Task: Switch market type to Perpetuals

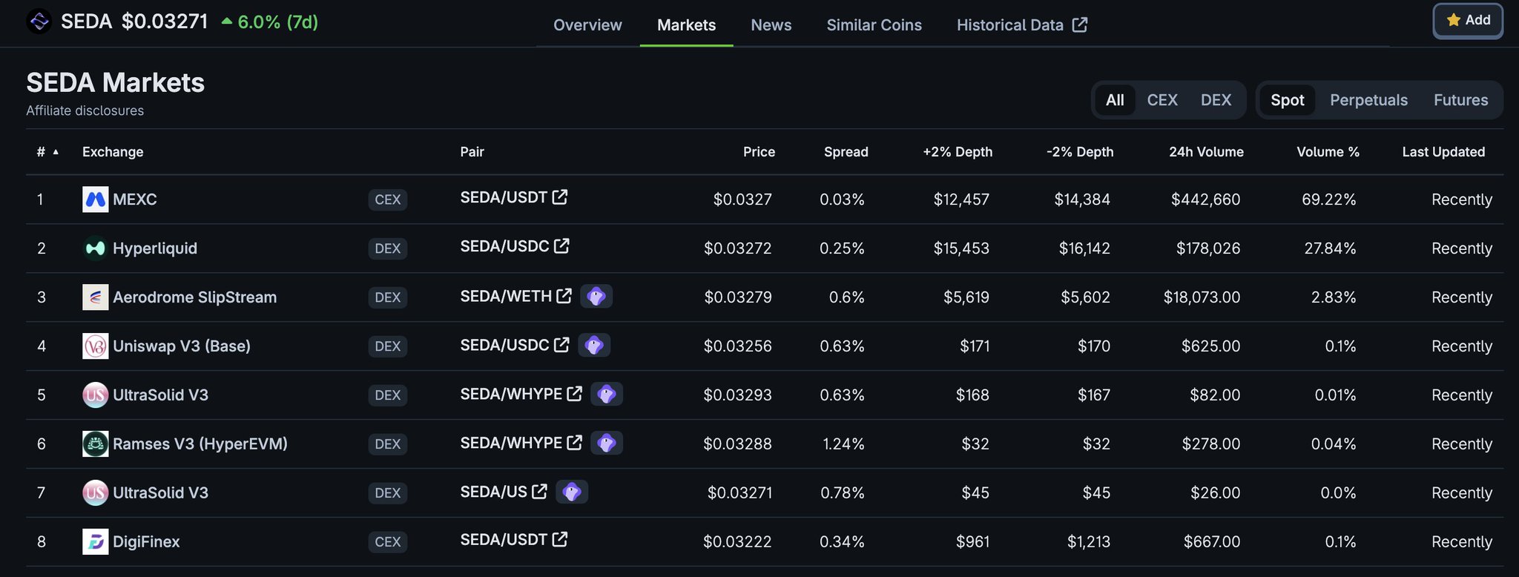Action: tap(1368, 100)
